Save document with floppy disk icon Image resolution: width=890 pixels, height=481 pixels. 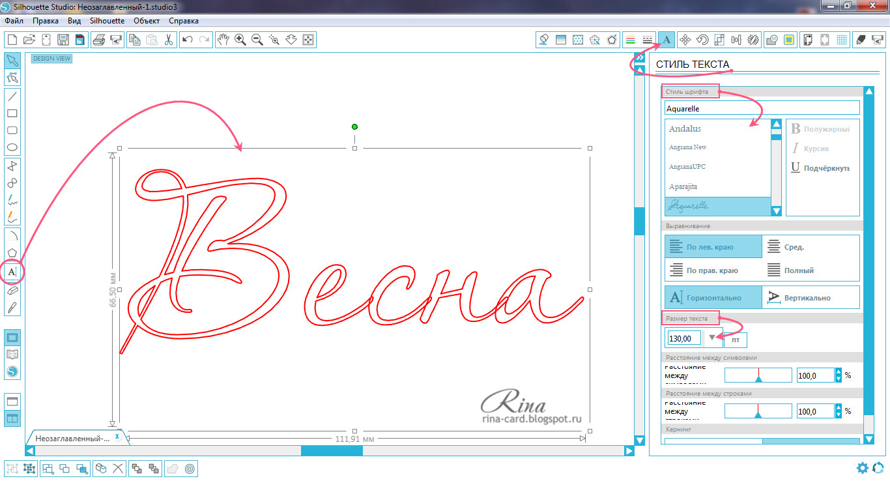(63, 40)
